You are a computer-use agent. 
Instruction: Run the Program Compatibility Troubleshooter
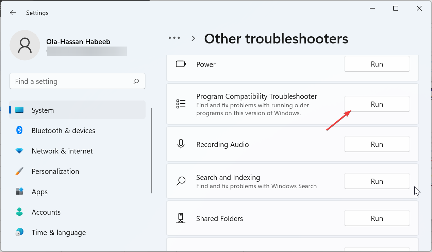pyautogui.click(x=377, y=104)
